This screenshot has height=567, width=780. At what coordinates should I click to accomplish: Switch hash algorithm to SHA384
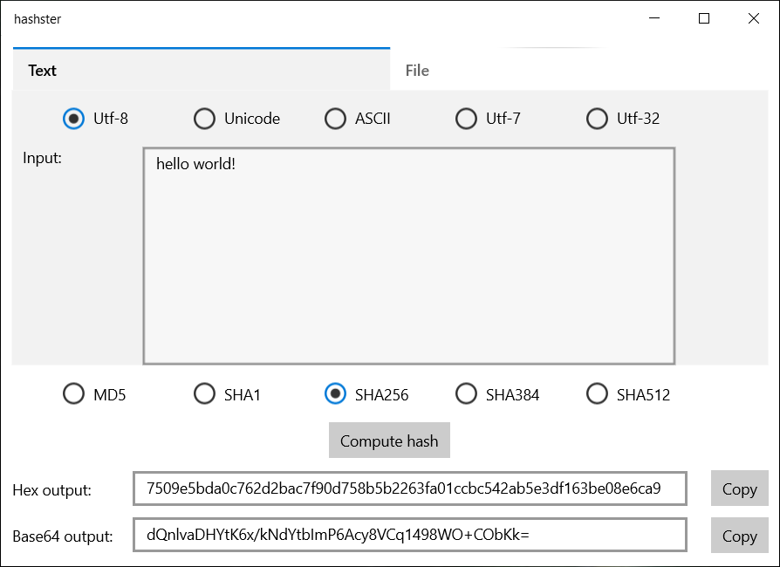tap(467, 394)
